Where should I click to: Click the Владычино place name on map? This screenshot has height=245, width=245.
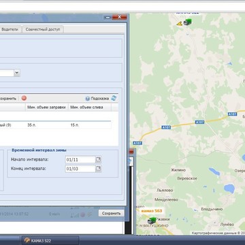(x=212, y=209)
